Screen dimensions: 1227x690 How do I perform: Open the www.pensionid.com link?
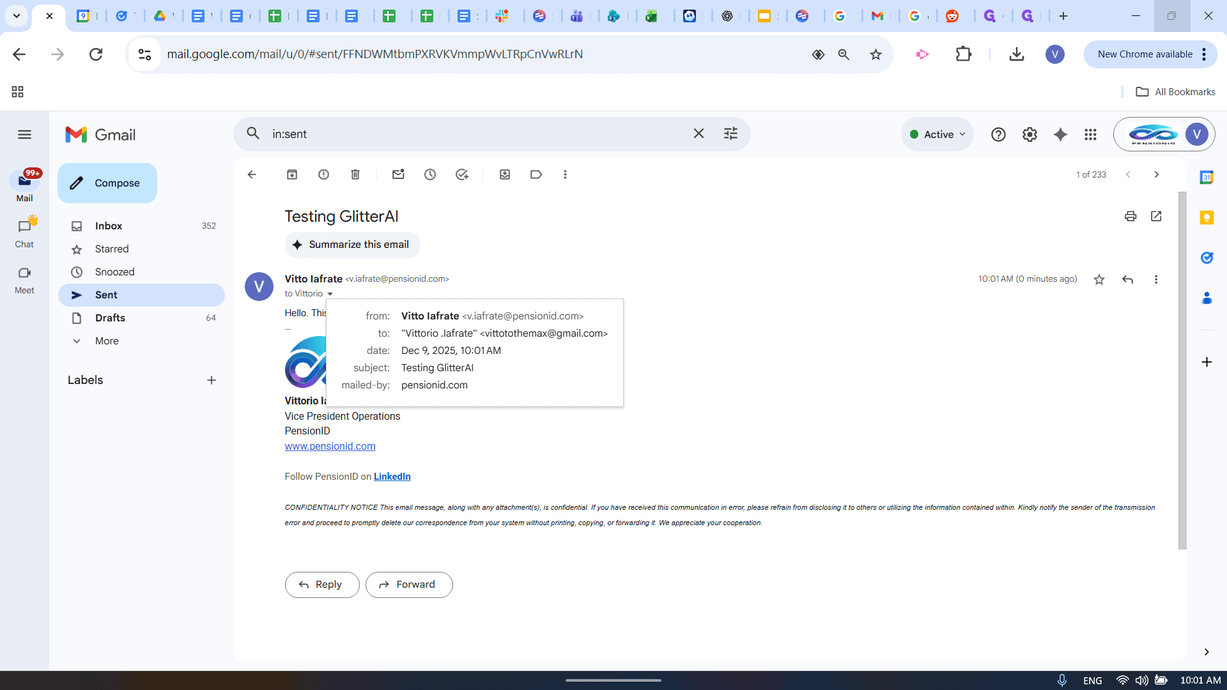[x=330, y=446]
